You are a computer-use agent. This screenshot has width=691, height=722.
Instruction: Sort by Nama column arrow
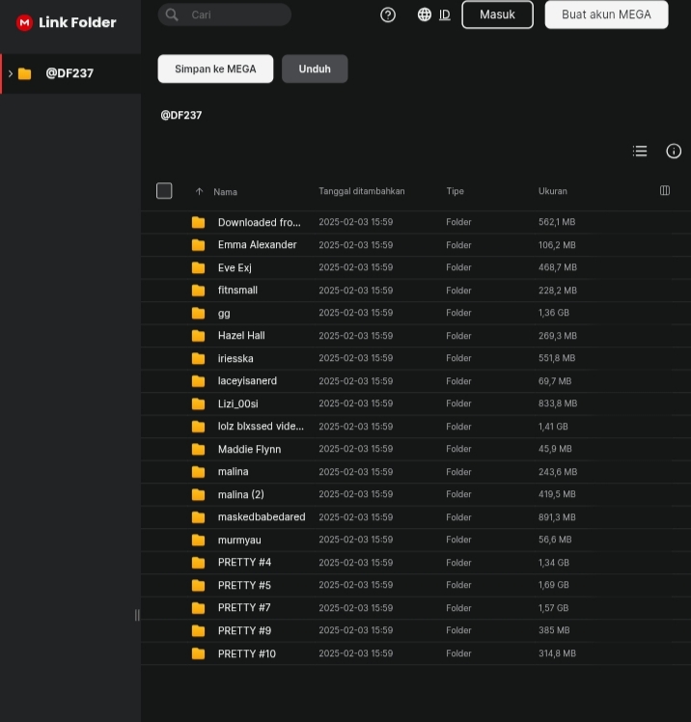[200, 191]
